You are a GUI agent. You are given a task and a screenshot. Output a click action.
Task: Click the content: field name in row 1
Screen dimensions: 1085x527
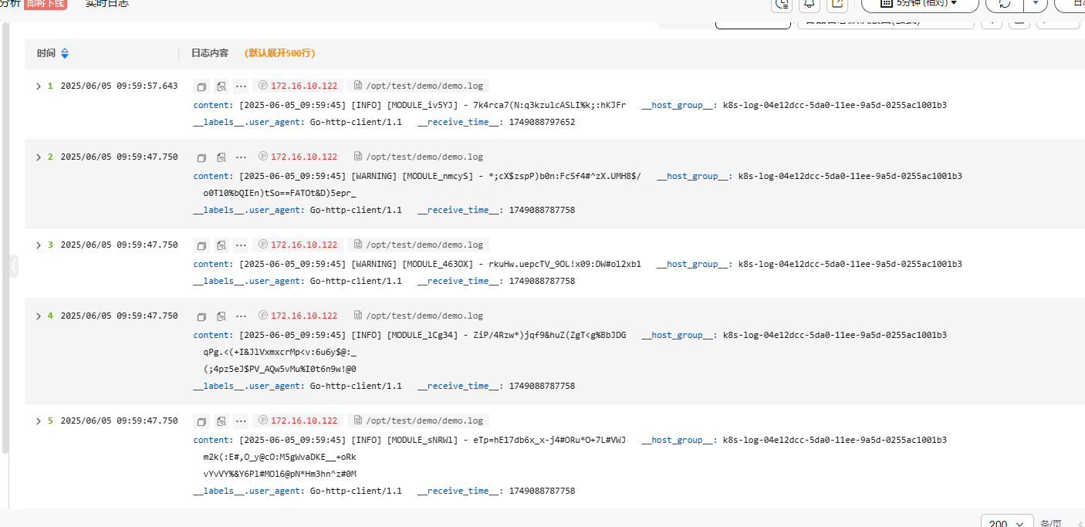tap(213, 105)
